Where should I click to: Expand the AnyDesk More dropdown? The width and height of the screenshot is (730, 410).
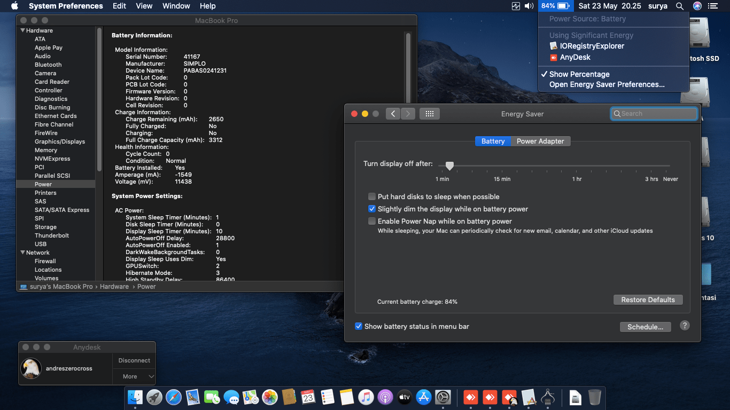[x=134, y=376]
